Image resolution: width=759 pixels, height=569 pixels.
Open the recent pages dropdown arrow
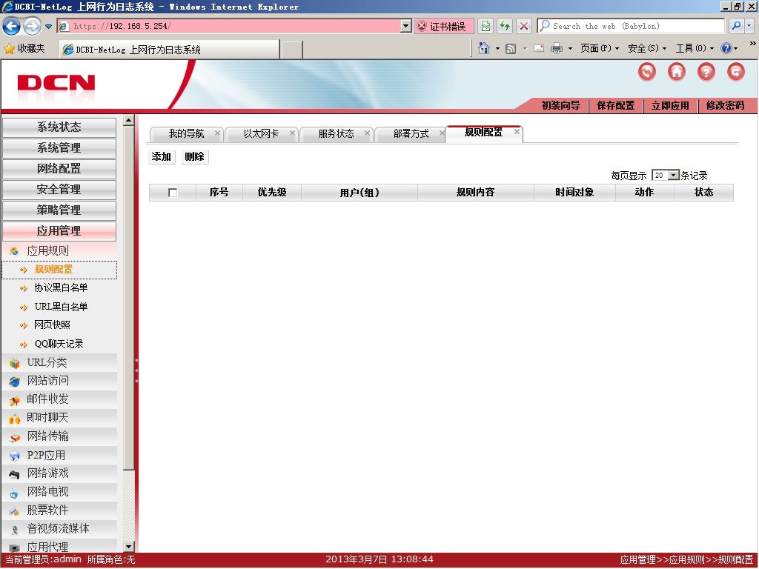pyautogui.click(x=48, y=27)
